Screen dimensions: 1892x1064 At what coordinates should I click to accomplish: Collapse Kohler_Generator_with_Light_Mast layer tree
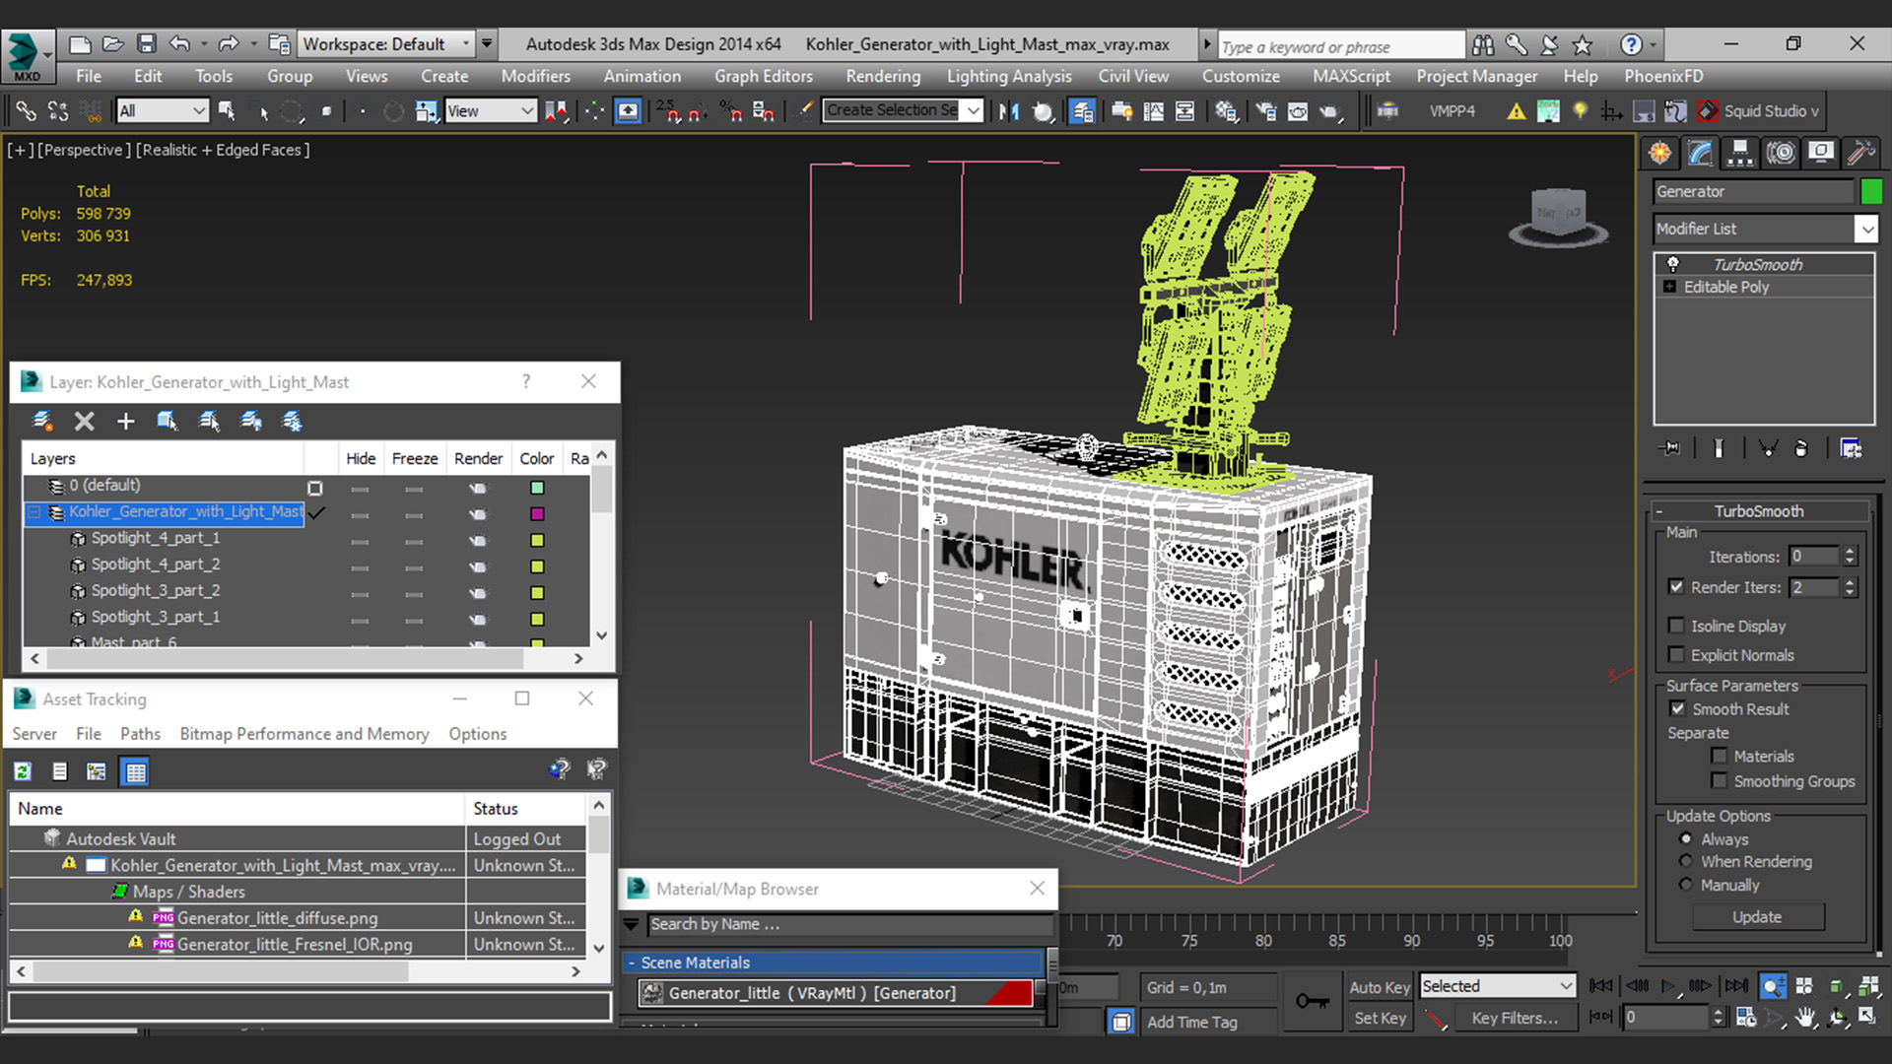point(34,512)
